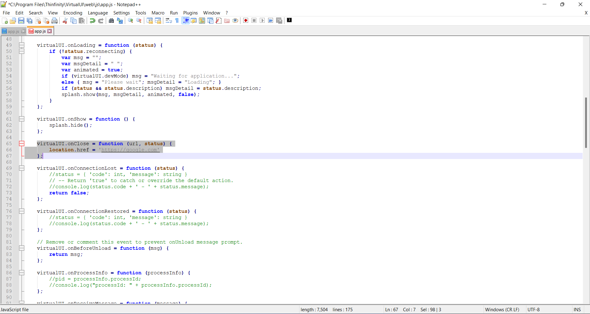
Task: Collapse the onShow function fold at line 61
Action: tap(22, 119)
